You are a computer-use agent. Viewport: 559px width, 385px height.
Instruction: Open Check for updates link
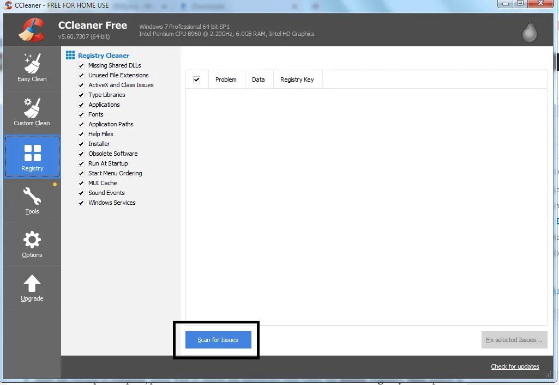coord(515,366)
